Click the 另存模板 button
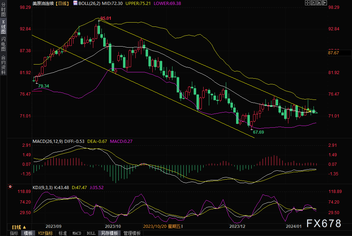The height and width of the screenshot is (236, 352). coord(109,233)
